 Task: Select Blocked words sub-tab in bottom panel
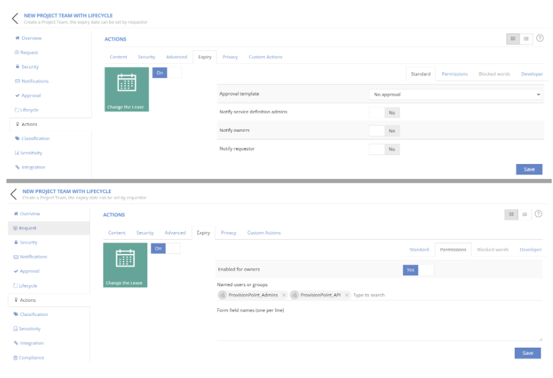493,249
